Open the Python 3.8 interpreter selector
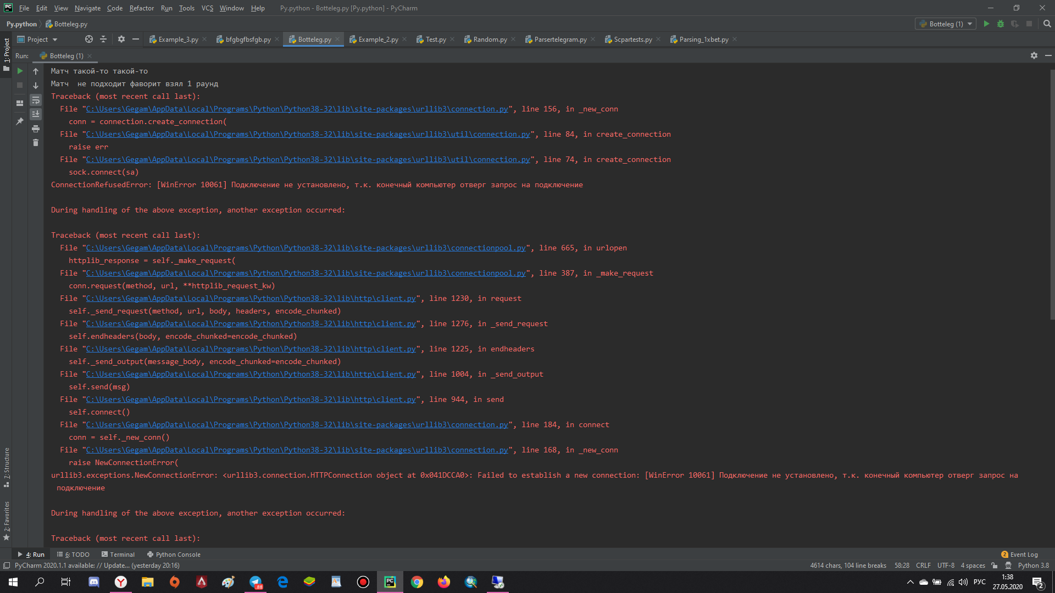1055x593 pixels. click(1033, 566)
